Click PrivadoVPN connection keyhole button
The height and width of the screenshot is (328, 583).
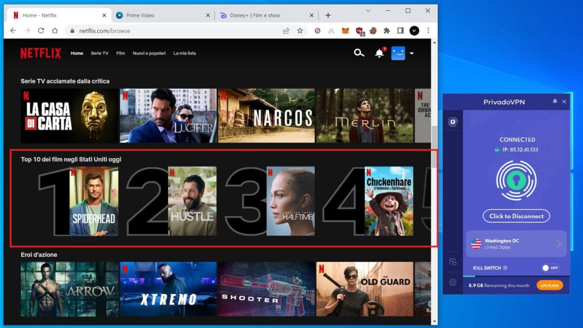click(516, 180)
